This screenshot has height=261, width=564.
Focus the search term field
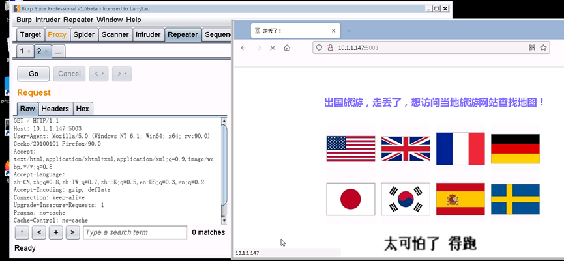pyautogui.click(x=135, y=232)
